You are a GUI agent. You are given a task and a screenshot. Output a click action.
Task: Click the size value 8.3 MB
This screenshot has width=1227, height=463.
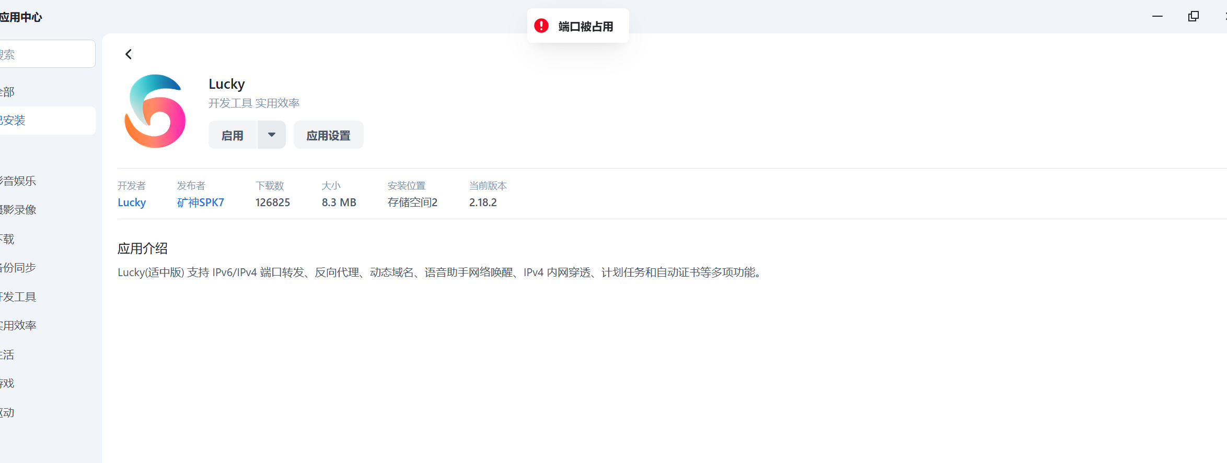pos(339,203)
